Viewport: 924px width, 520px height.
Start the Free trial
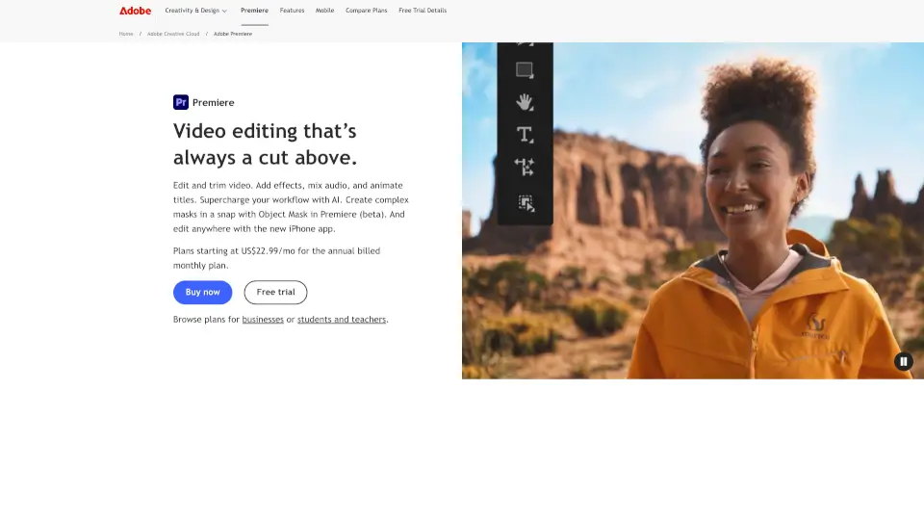pos(276,293)
